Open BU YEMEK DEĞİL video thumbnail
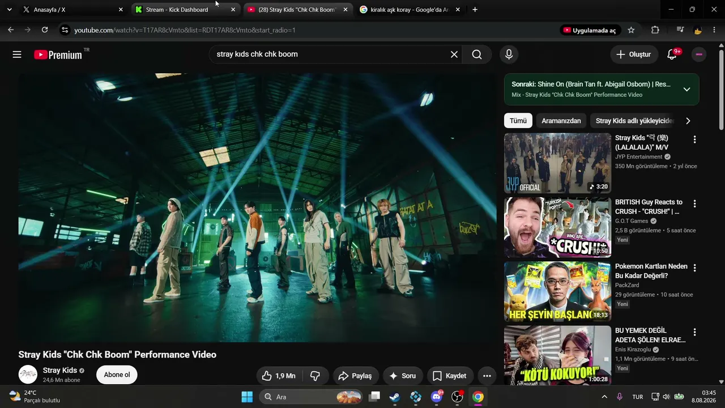The height and width of the screenshot is (408, 725). click(x=558, y=355)
